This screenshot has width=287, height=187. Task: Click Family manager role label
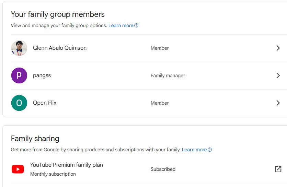coord(168,75)
